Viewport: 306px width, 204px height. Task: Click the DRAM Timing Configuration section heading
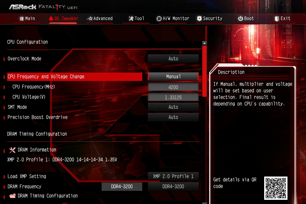pos(37,134)
